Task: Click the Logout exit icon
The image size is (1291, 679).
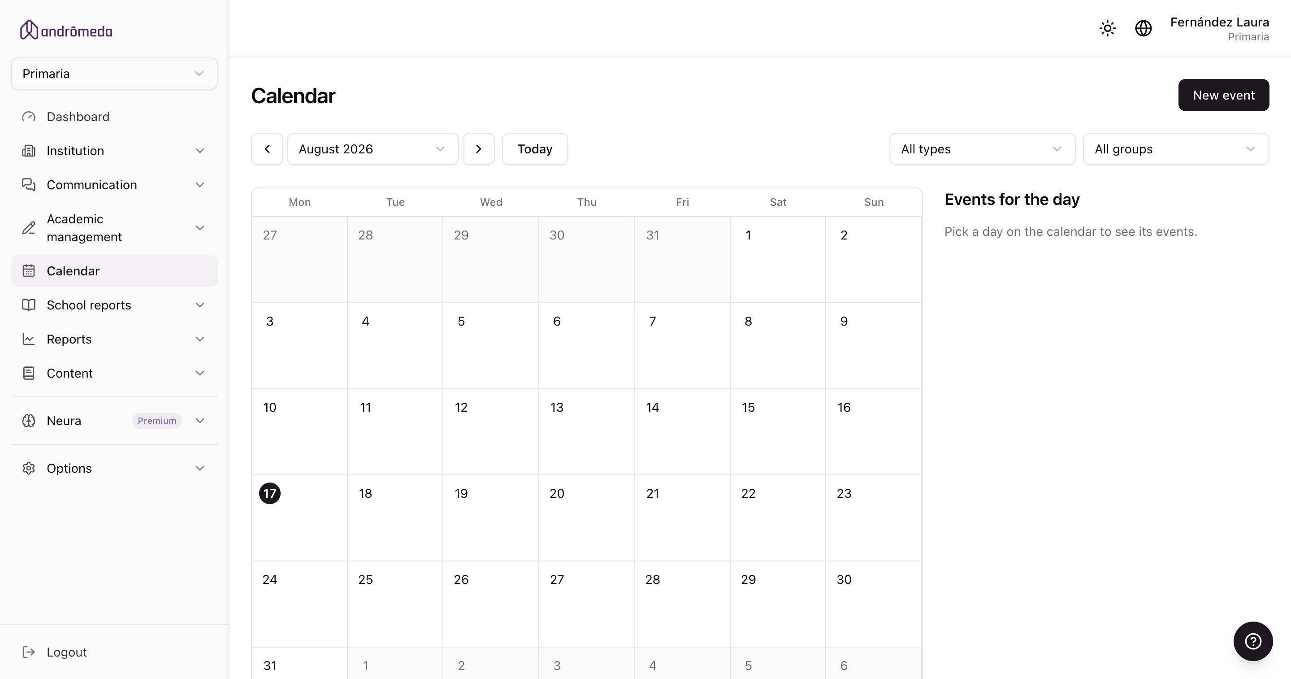Action: pos(29,652)
